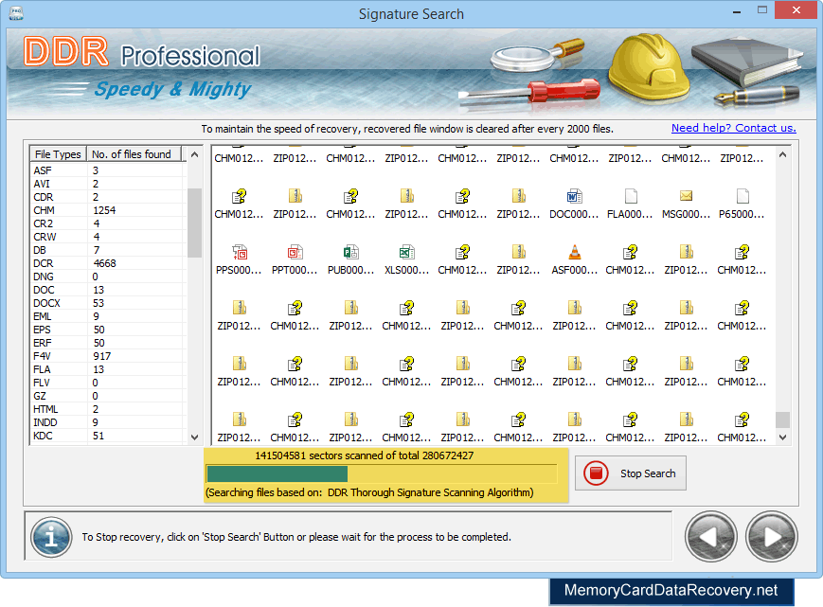Select the ERF file type row

pos(108,343)
